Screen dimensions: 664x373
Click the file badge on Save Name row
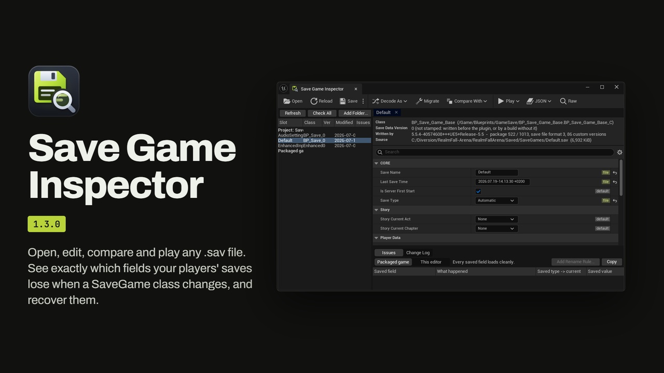(605, 173)
